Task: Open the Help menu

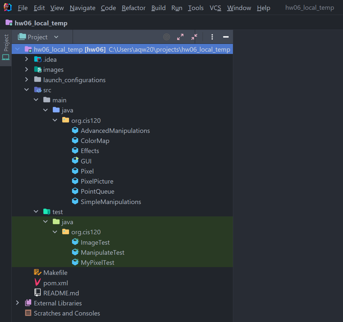Action: pyautogui.click(x=264, y=8)
